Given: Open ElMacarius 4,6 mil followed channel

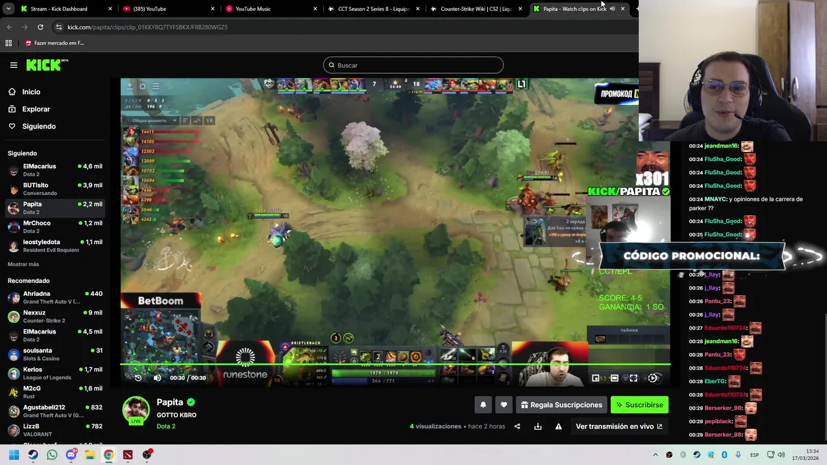Looking at the screenshot, I should click(55, 170).
